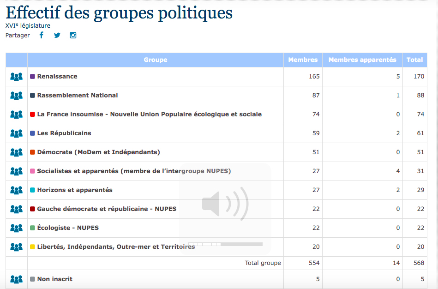Click grand total value 568
This screenshot has width=438, height=289.
(419, 263)
